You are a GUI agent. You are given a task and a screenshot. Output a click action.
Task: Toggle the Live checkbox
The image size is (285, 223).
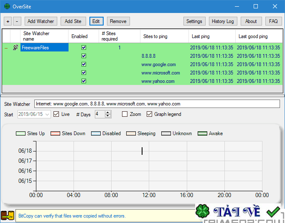click(x=56, y=114)
